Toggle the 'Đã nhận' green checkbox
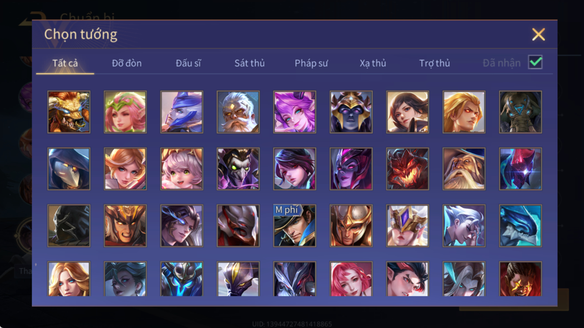Image resolution: width=584 pixels, height=328 pixels. (535, 62)
